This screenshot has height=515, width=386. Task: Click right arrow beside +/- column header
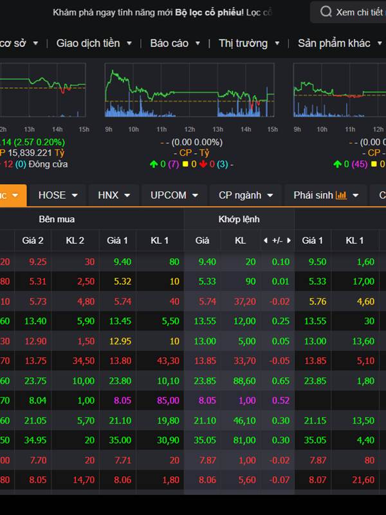(x=289, y=240)
